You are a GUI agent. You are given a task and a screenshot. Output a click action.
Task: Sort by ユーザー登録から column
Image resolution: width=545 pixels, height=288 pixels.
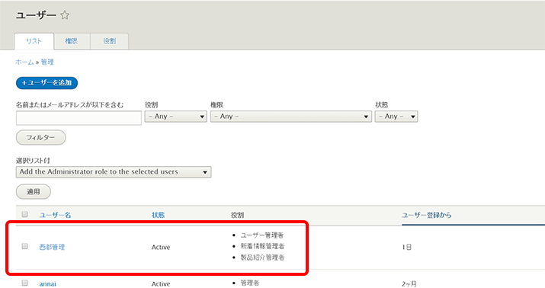tap(427, 215)
